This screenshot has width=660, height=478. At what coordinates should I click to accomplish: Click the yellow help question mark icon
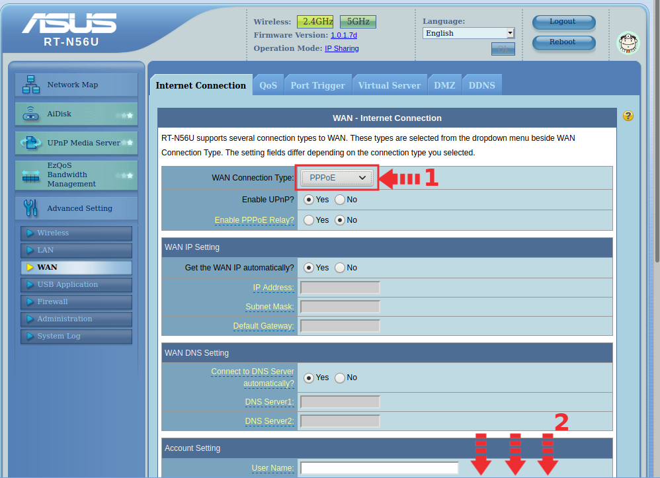pos(628,116)
